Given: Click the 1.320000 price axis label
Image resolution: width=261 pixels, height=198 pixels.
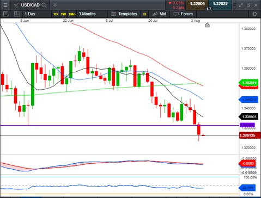Looking at the screenshot, I should (x=248, y=148).
